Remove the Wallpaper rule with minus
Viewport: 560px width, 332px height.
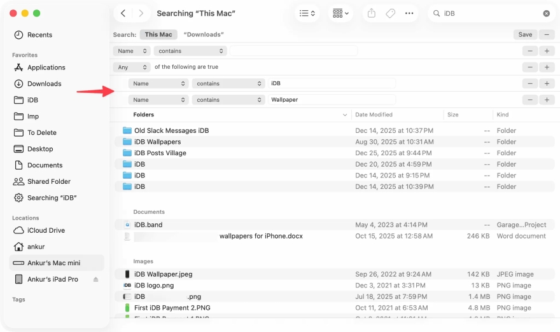[x=530, y=100]
